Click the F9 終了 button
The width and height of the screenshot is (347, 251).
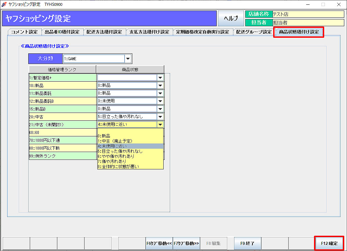coord(247,243)
